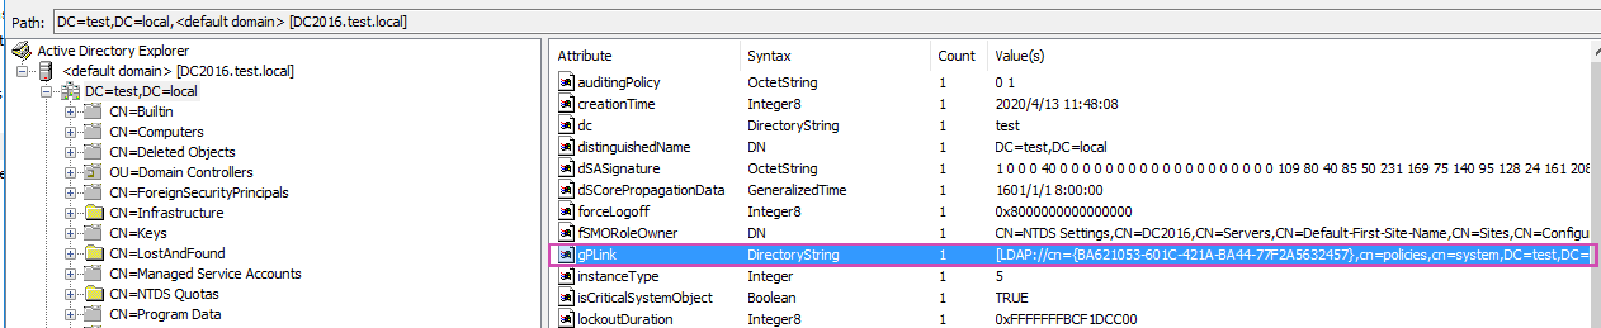
Task: Select CN=Deleted Objects in the tree
Action: point(172,152)
